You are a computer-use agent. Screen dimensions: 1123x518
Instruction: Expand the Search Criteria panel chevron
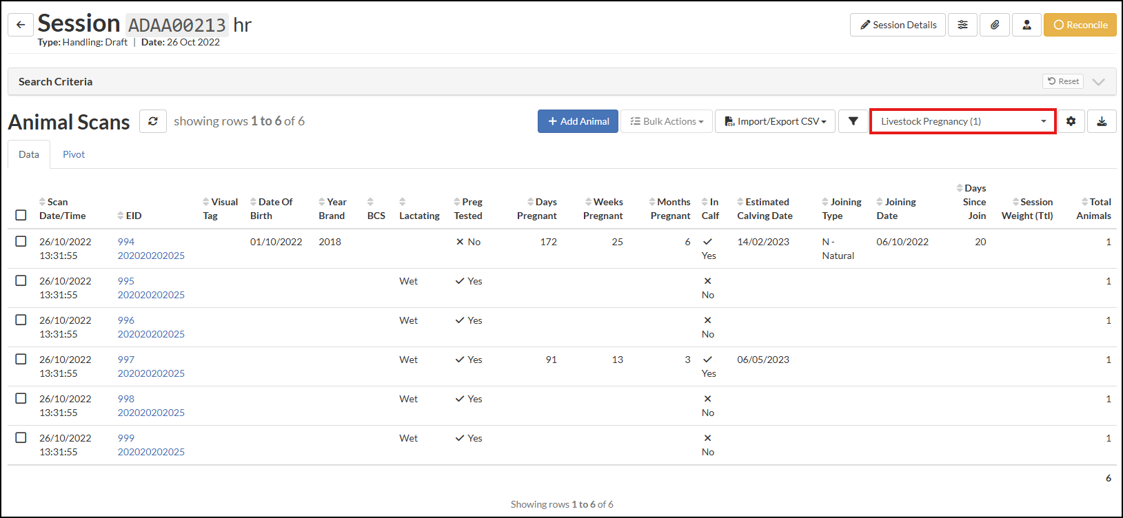(x=1099, y=81)
